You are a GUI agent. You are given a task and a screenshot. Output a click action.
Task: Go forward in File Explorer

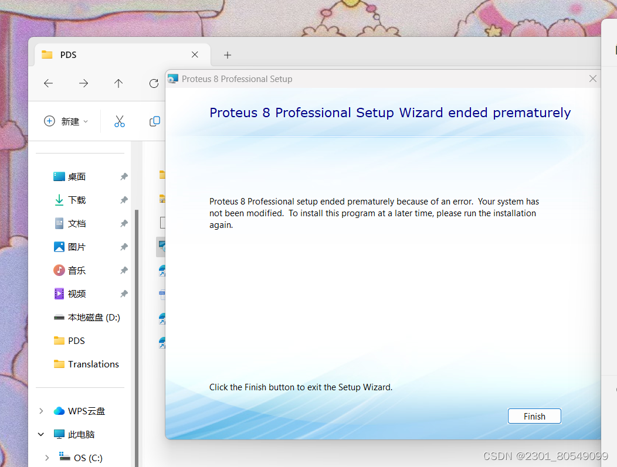83,83
